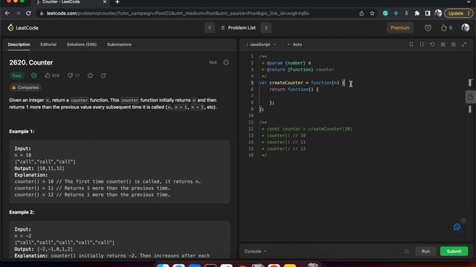This screenshot has height=267, width=476.
Task: Toggle the browser side panel icon
Action: point(428,13)
